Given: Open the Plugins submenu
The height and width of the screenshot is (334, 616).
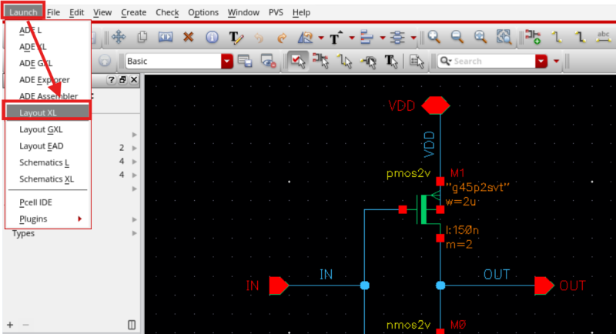Looking at the screenshot, I should (48, 219).
